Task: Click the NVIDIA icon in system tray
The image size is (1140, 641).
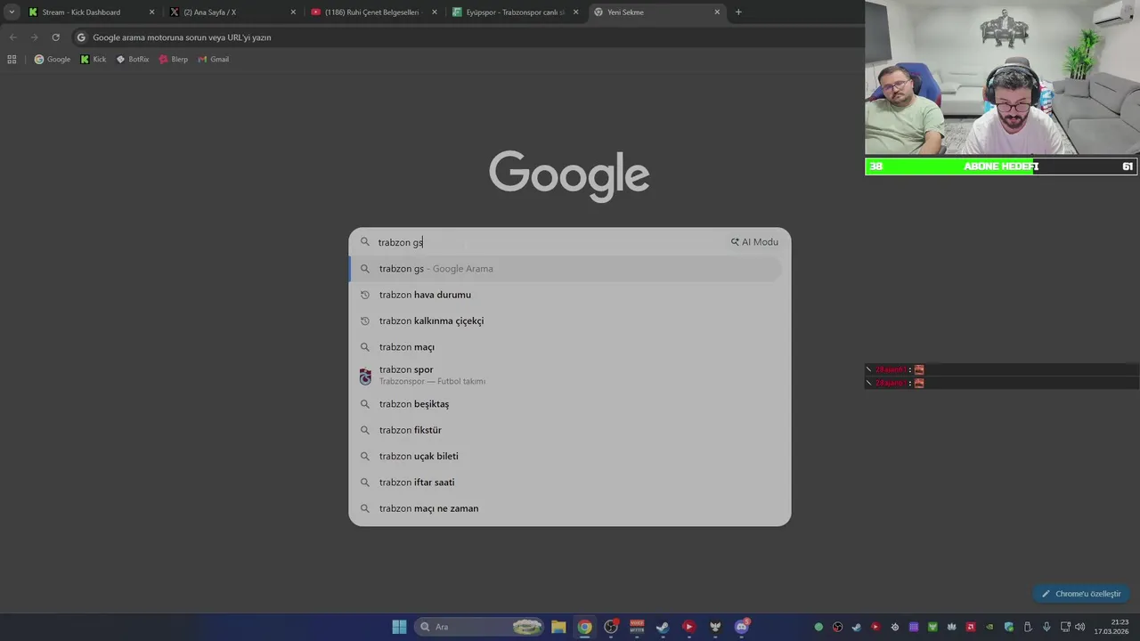Action: click(989, 627)
